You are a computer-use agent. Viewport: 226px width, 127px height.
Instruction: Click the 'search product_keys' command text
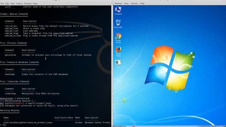(x=39, y=103)
